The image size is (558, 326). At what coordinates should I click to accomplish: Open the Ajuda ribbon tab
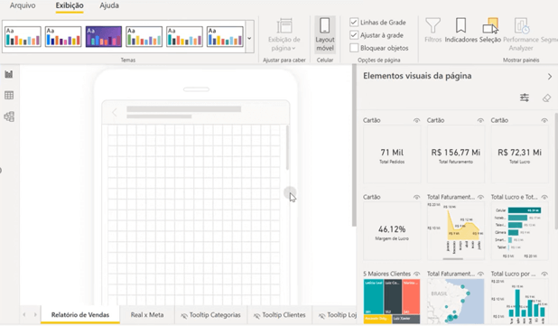[x=109, y=5]
